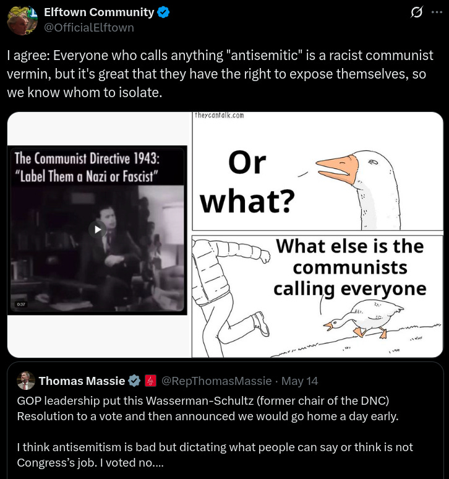Open Thomas Massie's display name
Image resolution: width=449 pixels, height=479 pixels.
pyautogui.click(x=82, y=381)
